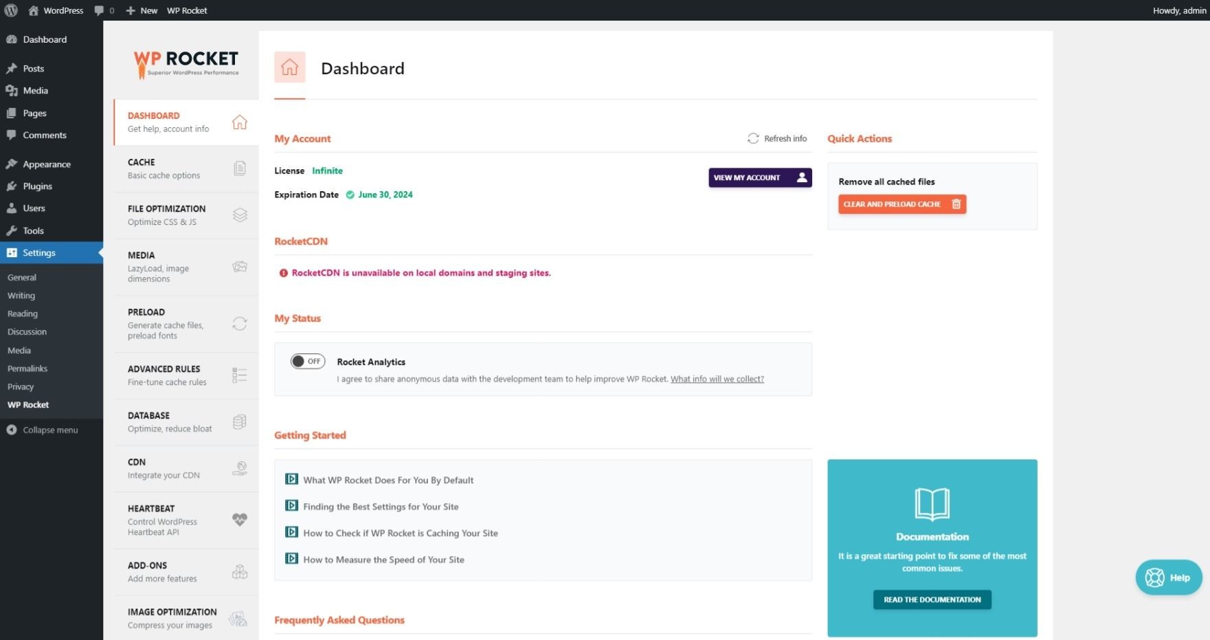
Task: Open the Cache settings tab
Action: [186, 169]
